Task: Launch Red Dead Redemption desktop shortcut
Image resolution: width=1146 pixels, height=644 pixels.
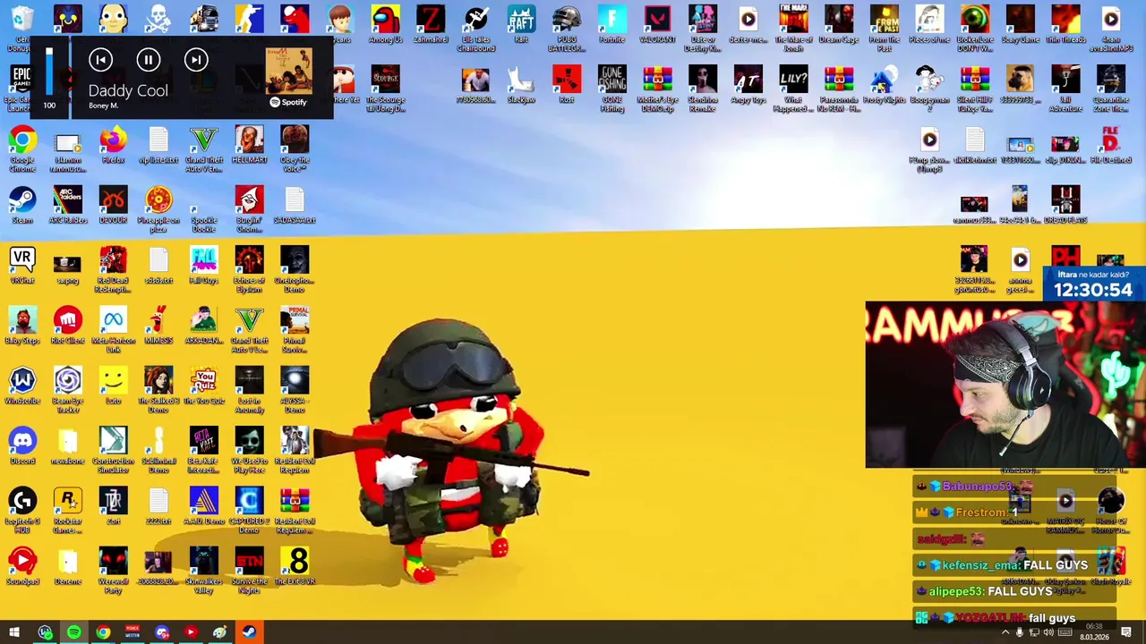Action: [113, 269]
